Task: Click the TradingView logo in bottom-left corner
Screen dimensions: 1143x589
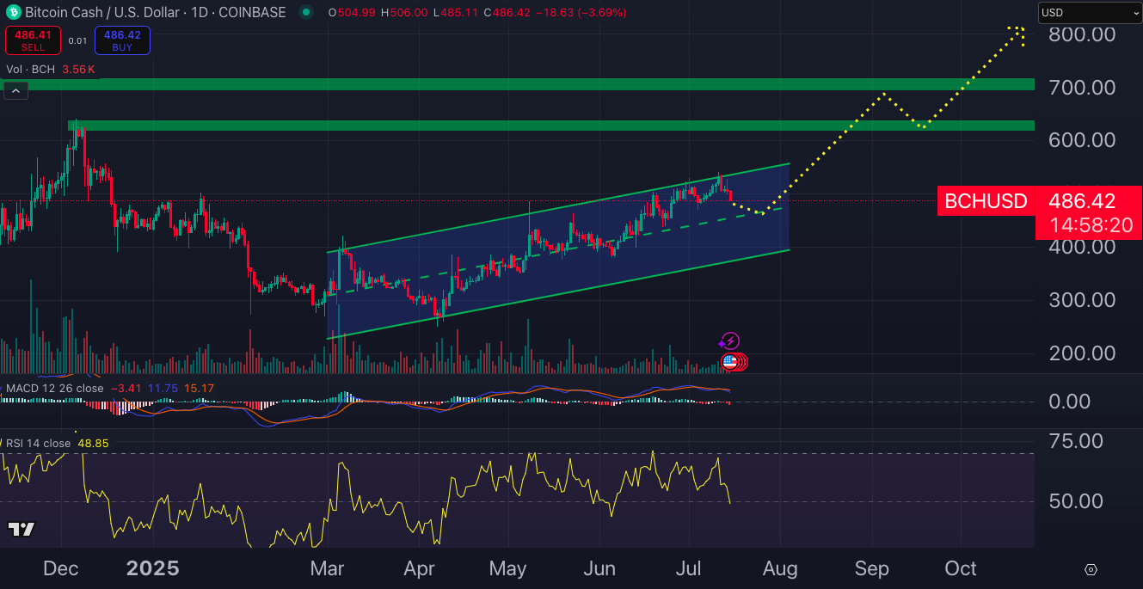Action: pos(22,530)
